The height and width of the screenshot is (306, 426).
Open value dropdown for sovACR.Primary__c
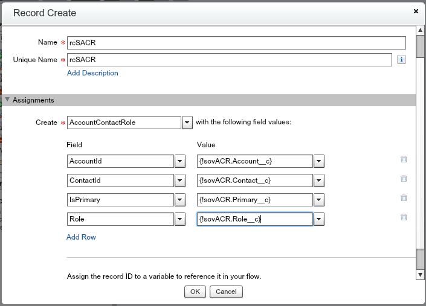[x=319, y=200]
